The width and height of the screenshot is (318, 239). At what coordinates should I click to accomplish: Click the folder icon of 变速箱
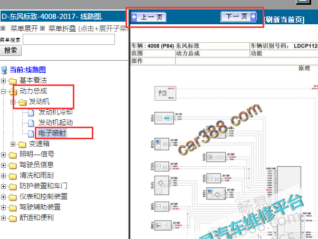[22, 145]
